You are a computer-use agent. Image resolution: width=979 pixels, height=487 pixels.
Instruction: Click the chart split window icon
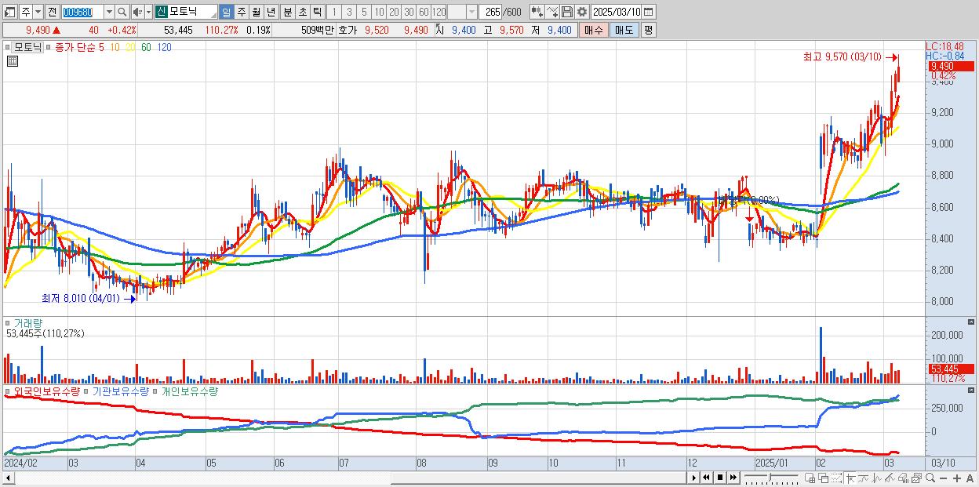pos(810,478)
